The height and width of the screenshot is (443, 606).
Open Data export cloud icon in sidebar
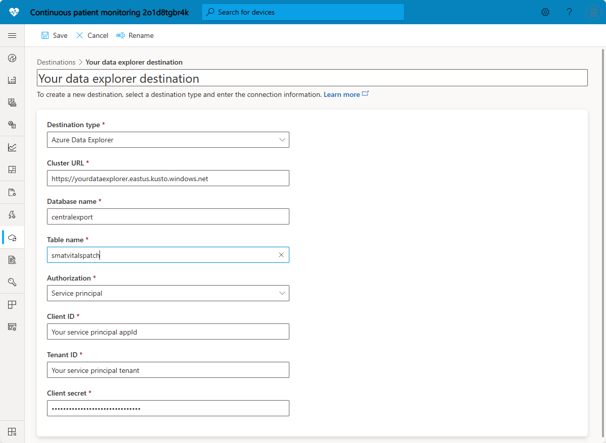(12, 237)
